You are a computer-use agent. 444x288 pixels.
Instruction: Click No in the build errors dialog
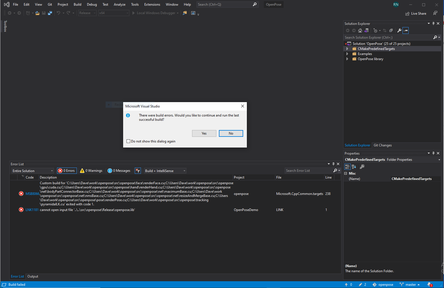coord(231,133)
